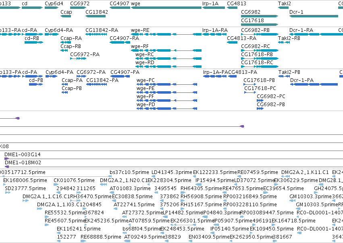
Task: Click protein TakI2-PB
Action: click(284, 76)
